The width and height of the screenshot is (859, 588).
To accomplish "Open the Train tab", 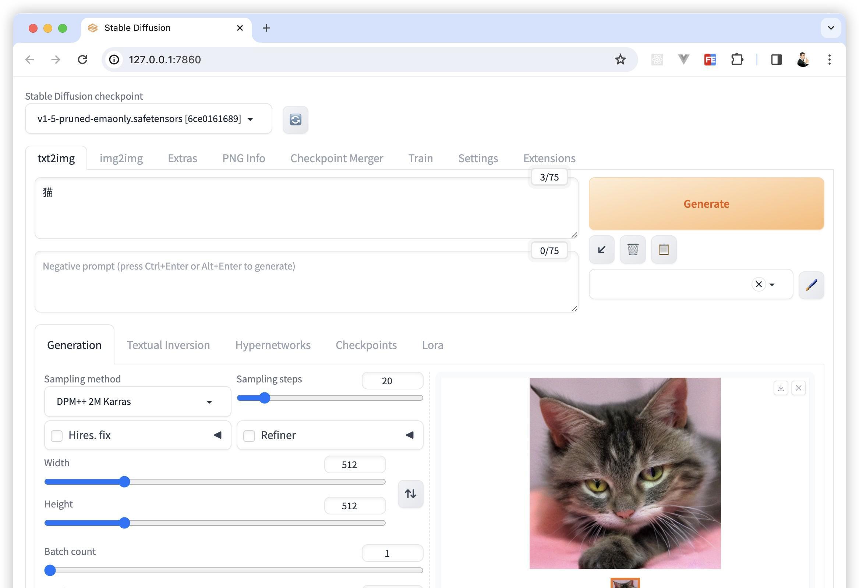I will tap(421, 158).
